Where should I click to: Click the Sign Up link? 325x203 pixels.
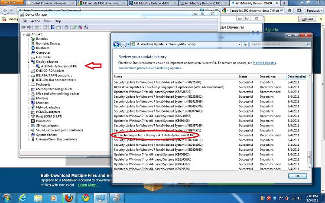[271, 29]
